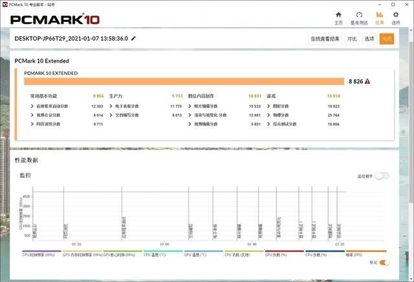Image resolution: width=414 pixels, height=282 pixels.
Task: Click the 渲染与视觉化 marker line in chart
Action: tap(276, 214)
